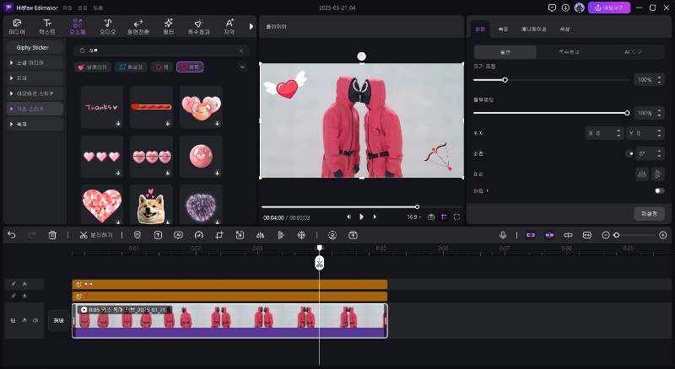Click the opacity slider handle
The height and width of the screenshot is (369, 675).
pyautogui.click(x=627, y=112)
